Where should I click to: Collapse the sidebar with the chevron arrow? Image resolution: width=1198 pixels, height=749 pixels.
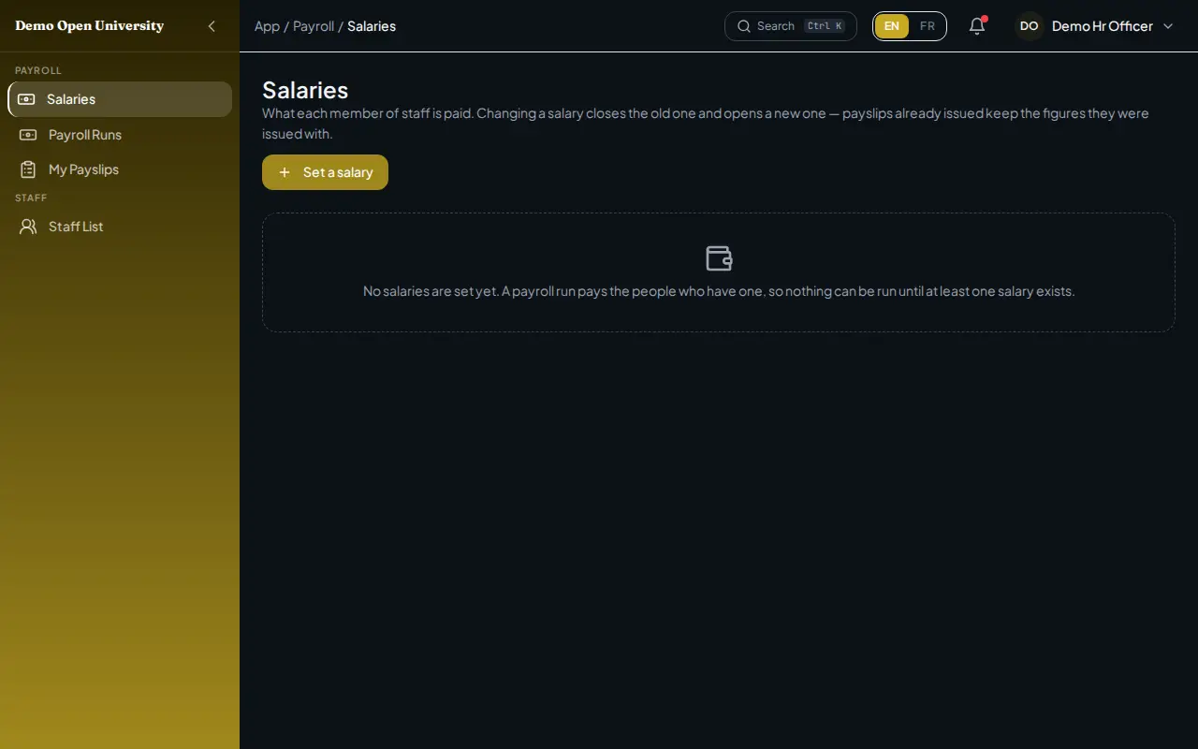click(212, 26)
